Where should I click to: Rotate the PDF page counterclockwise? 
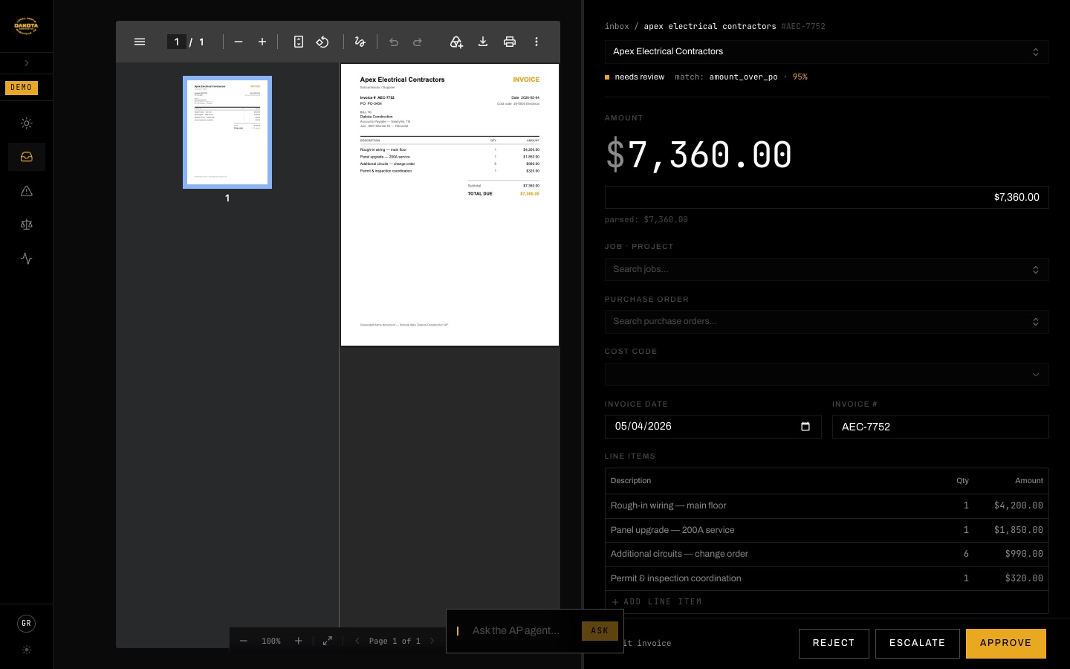coord(322,42)
